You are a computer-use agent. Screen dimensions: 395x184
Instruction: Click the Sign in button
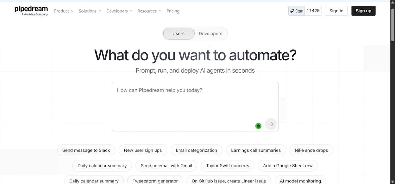coord(336,11)
